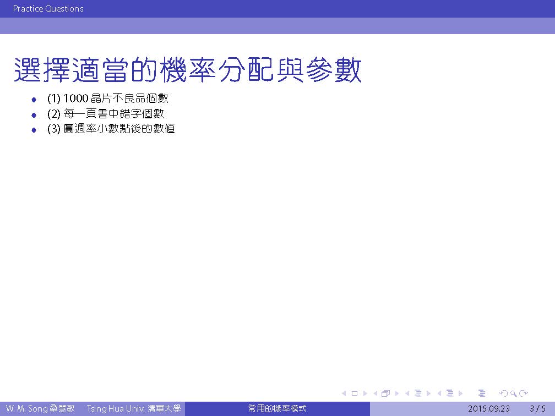Go to previous frame with left arrow
555x416 pixels.
(376, 393)
